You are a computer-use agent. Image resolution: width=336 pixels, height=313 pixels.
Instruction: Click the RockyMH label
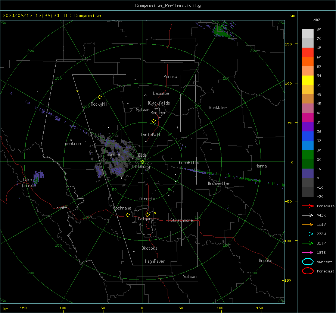click(x=99, y=104)
